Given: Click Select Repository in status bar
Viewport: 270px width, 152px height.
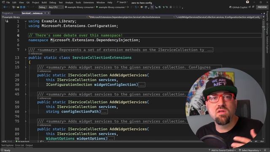Looking at the screenshot, I should point(249,150).
